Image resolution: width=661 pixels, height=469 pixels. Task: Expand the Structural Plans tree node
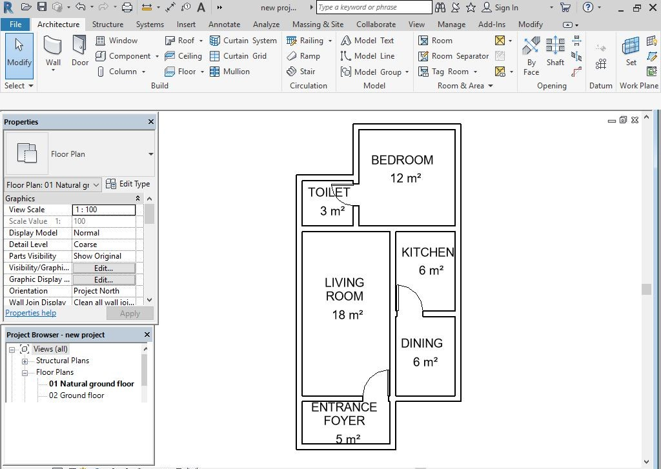coord(25,361)
